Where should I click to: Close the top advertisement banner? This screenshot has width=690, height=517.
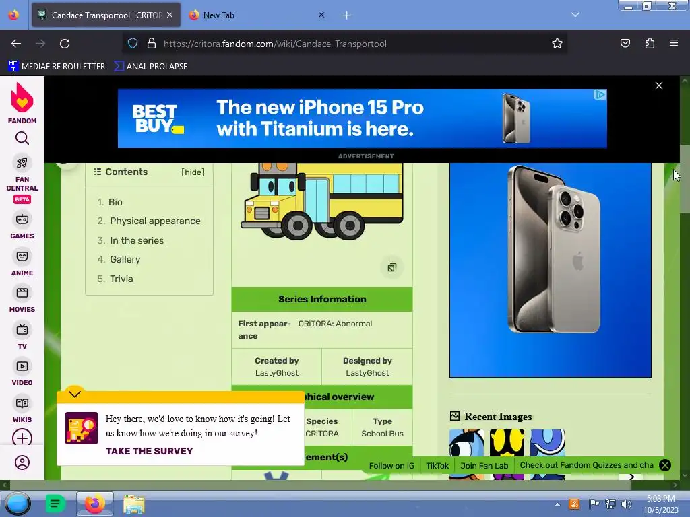point(659,85)
